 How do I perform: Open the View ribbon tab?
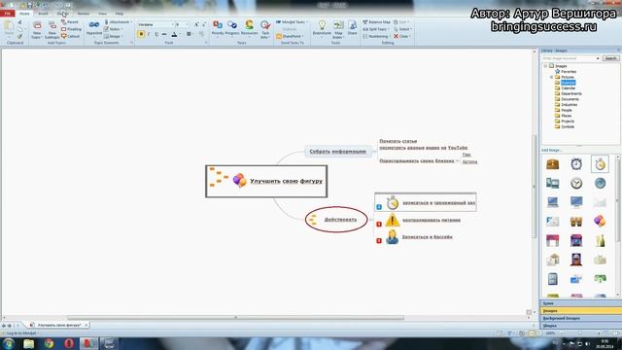coord(102,14)
